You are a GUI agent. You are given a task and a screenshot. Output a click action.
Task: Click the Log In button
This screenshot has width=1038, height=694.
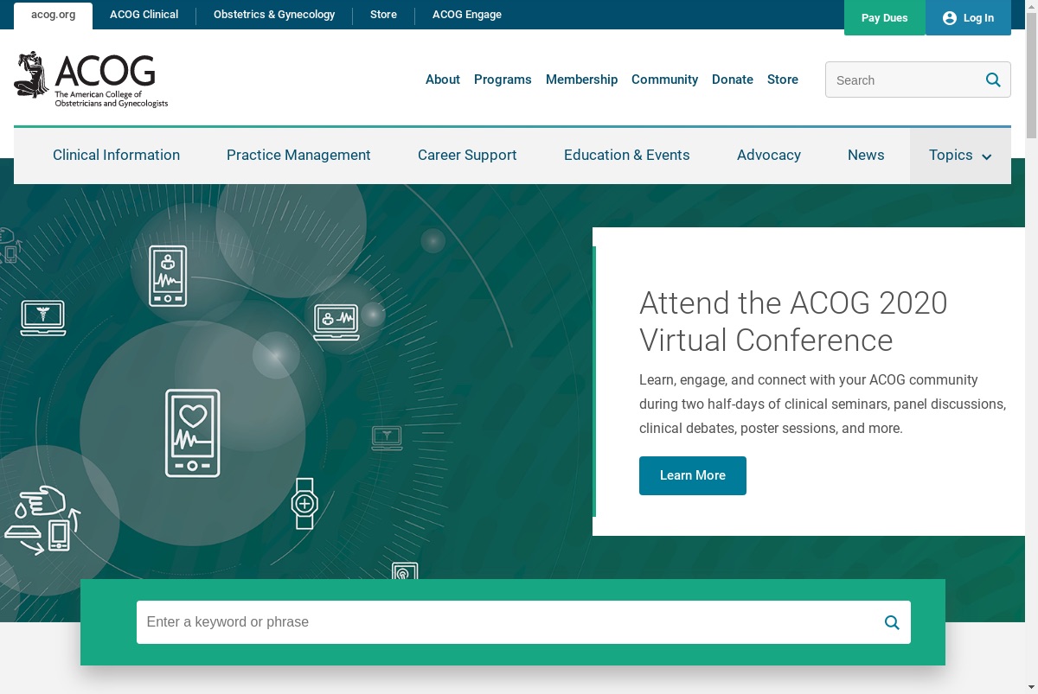(968, 17)
